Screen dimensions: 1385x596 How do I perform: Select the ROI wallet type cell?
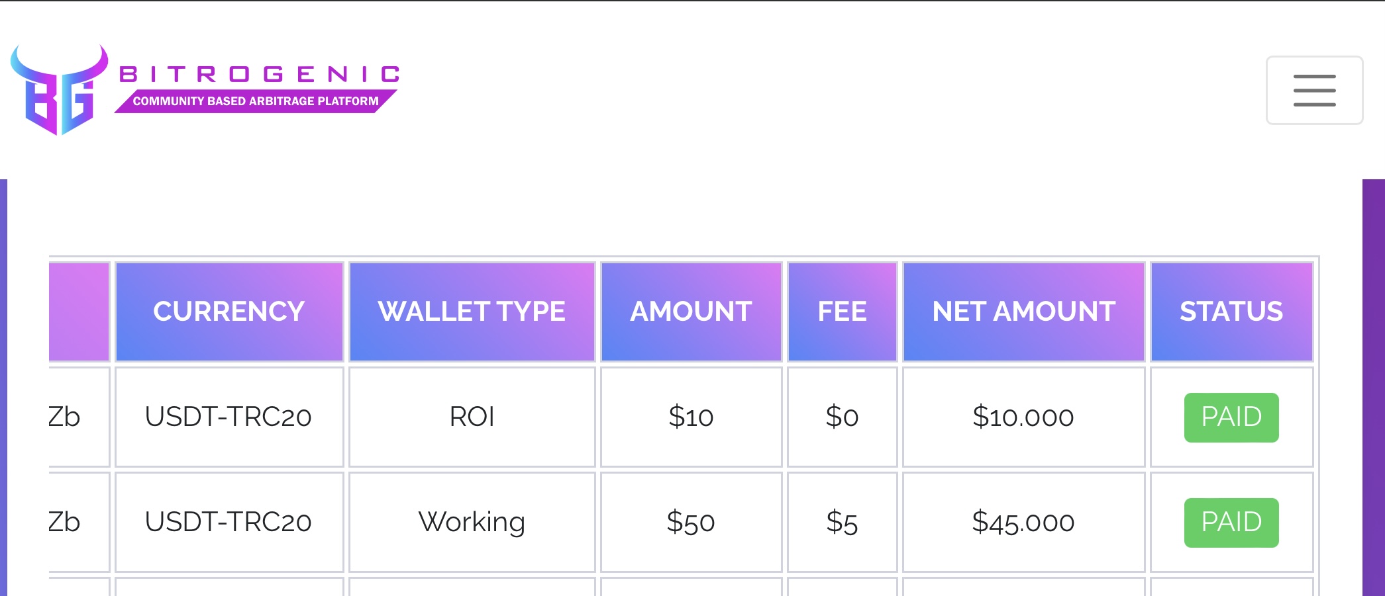pyautogui.click(x=472, y=417)
